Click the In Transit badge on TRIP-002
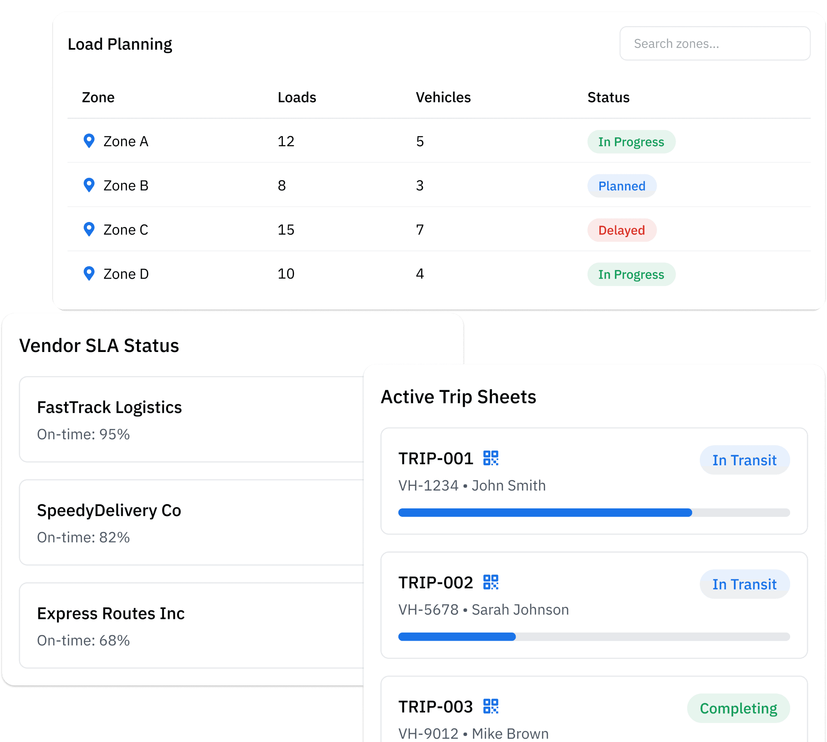Viewport: 827px width, 742px height. [x=744, y=584]
